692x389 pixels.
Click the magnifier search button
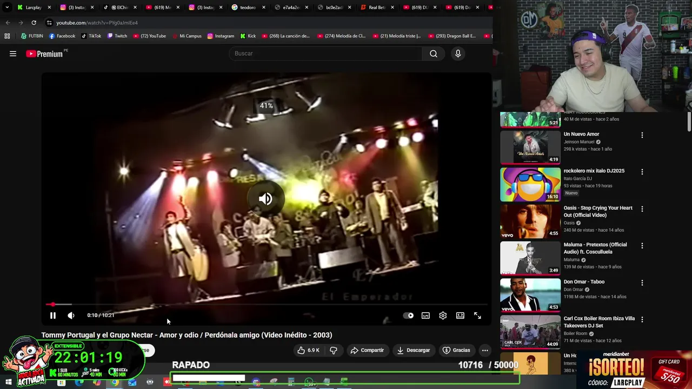pyautogui.click(x=434, y=53)
